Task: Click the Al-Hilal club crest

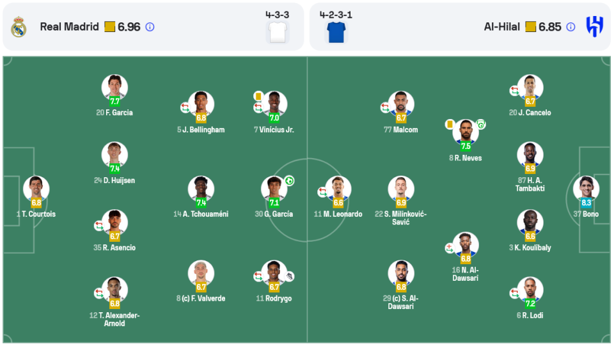Action: click(594, 27)
